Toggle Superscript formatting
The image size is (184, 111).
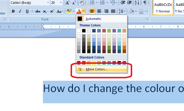pos(52,11)
